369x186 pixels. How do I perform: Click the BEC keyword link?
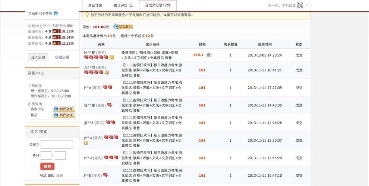tap(51, 176)
